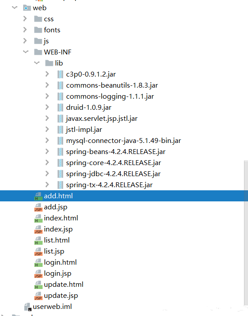Collapse the lib folder chevron

coord(37,63)
